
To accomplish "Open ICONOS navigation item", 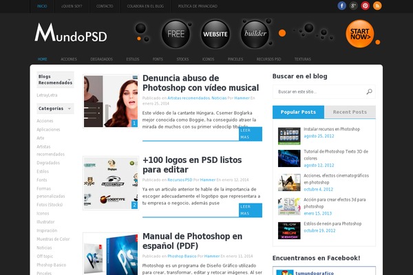I will (x=208, y=59).
